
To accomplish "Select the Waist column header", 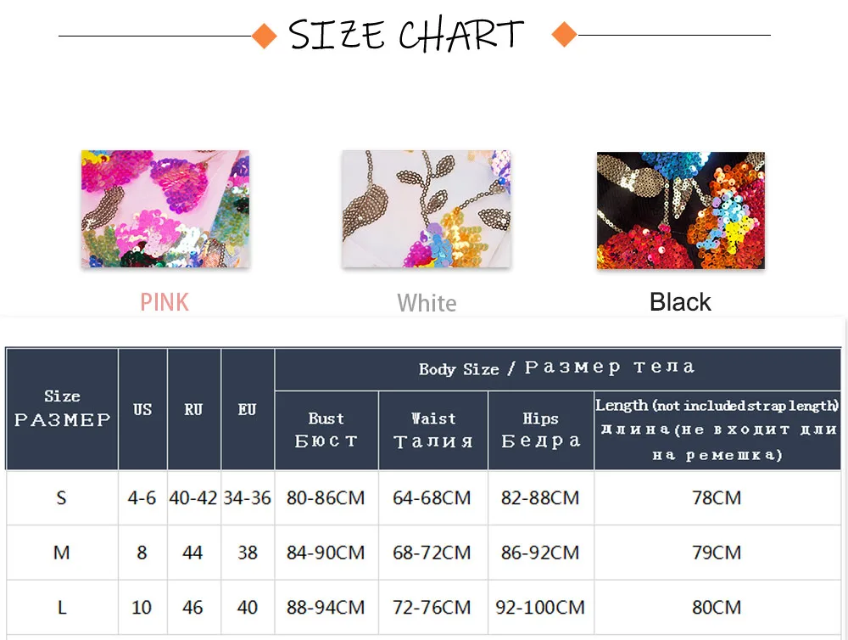I will click(x=433, y=429).
